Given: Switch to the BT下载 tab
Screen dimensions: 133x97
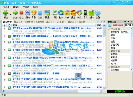Looking at the screenshot, I should [60, 22].
